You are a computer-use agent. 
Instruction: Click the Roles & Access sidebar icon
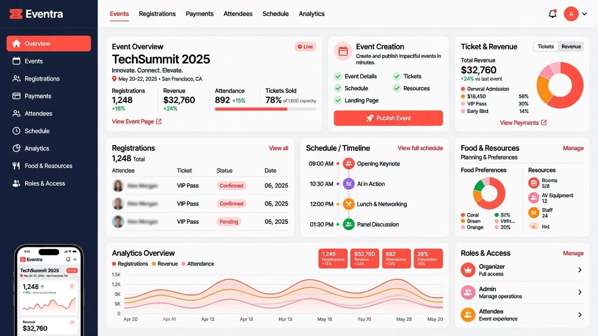(x=16, y=183)
